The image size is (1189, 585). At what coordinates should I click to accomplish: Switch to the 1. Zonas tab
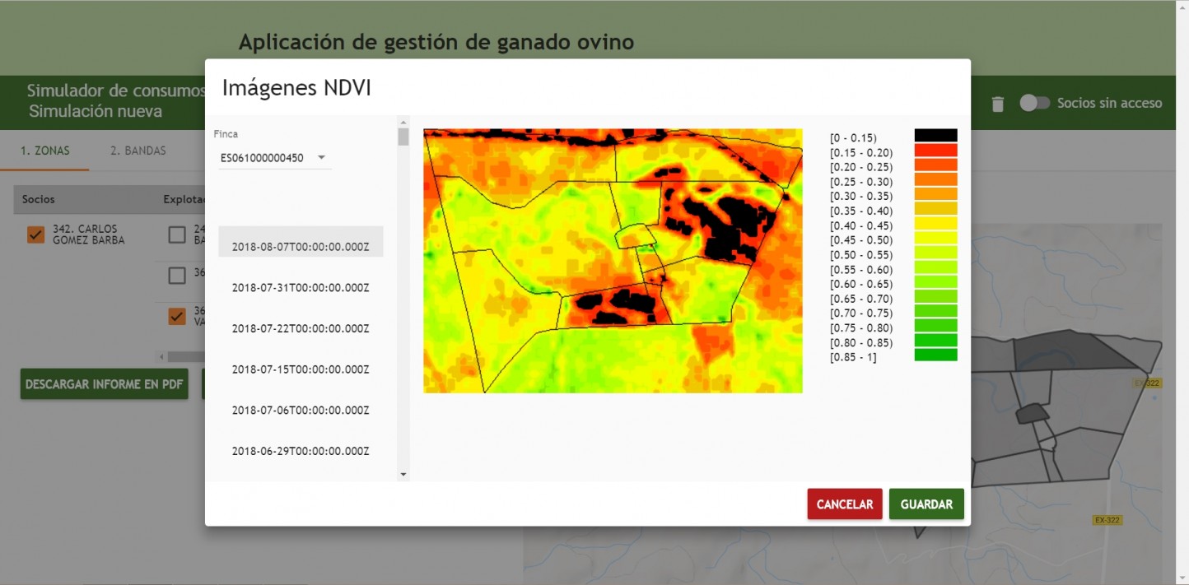[45, 151]
